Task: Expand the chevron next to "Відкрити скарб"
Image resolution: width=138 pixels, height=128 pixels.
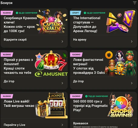Action: [x=62, y=41]
